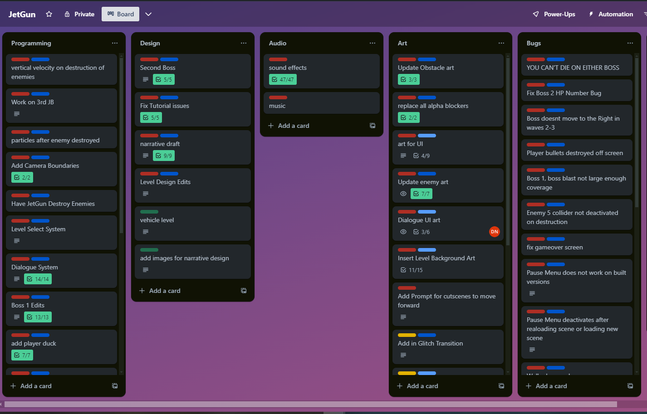647x414 pixels.
Task: Click DN member avatar on Dialogue UI art
Action: [495, 232]
